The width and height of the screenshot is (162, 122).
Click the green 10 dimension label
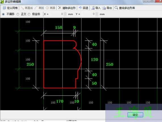click(77, 101)
